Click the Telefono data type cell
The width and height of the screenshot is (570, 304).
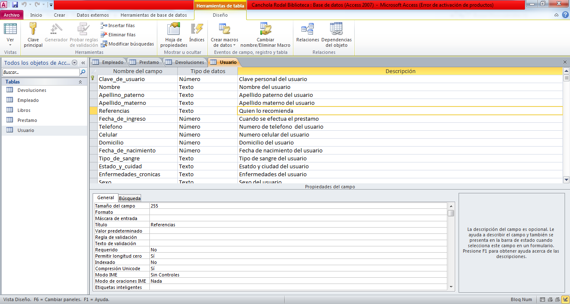pyautogui.click(x=207, y=127)
